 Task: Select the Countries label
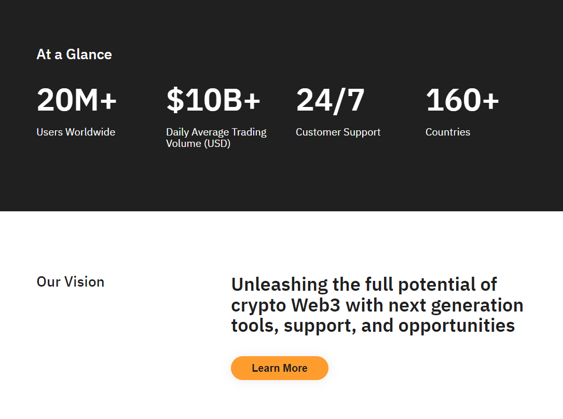448,132
